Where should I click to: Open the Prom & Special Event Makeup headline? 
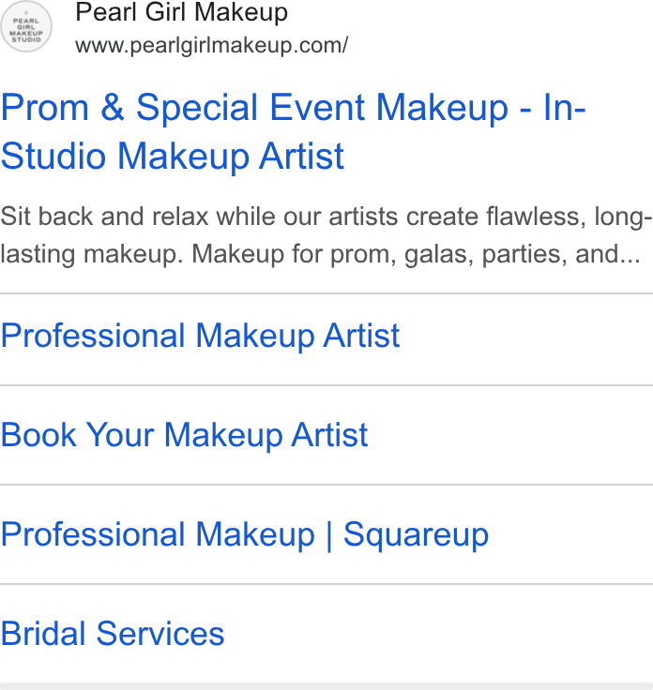[294, 131]
